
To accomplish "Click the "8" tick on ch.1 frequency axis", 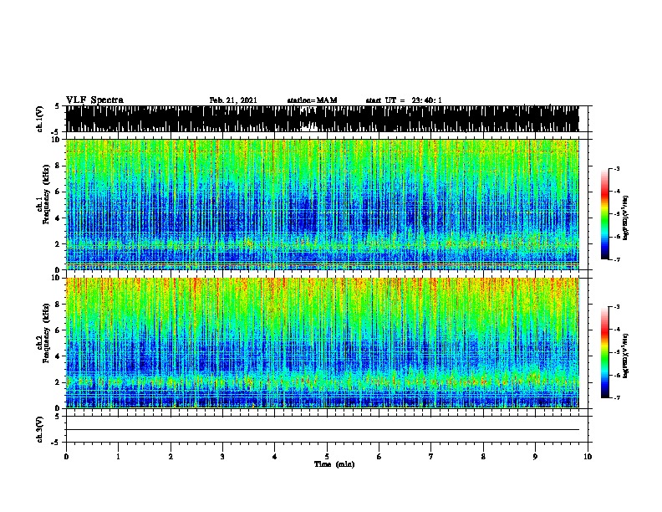I will coord(59,166).
